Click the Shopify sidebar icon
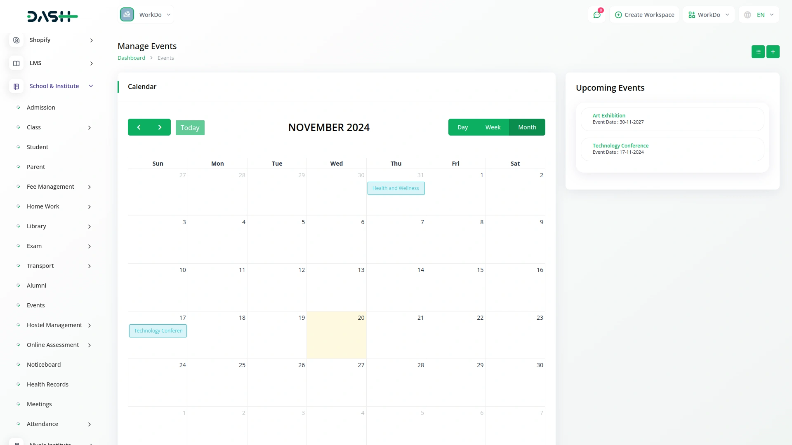The image size is (792, 445). 16,40
